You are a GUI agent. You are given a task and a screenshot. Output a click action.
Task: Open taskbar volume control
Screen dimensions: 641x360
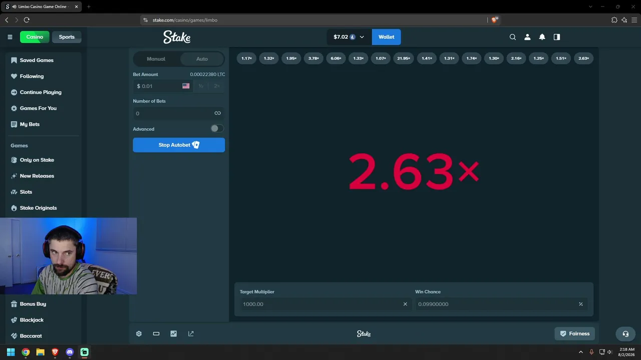pos(609,352)
